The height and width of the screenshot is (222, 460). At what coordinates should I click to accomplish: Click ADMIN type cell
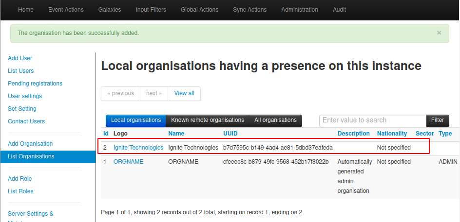point(448,162)
